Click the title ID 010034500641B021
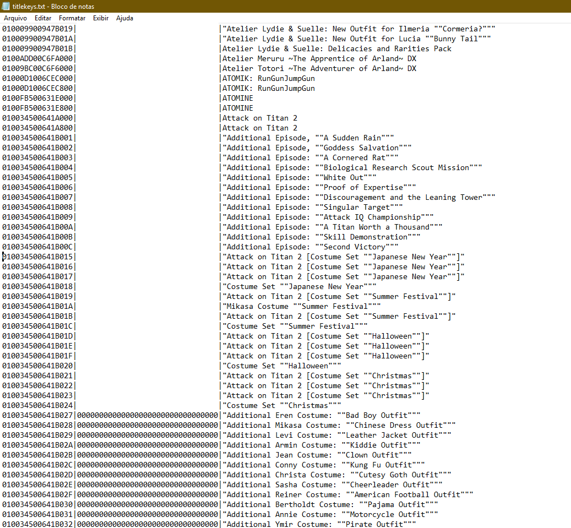The image size is (571, 528). click(37, 376)
